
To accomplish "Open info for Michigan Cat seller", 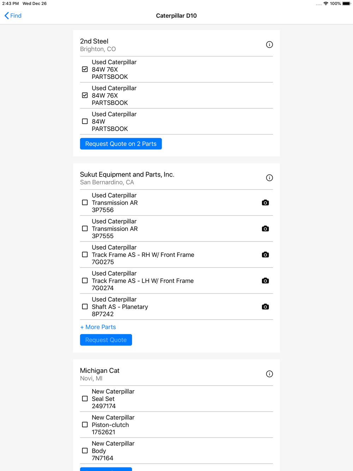I will (x=269, y=374).
